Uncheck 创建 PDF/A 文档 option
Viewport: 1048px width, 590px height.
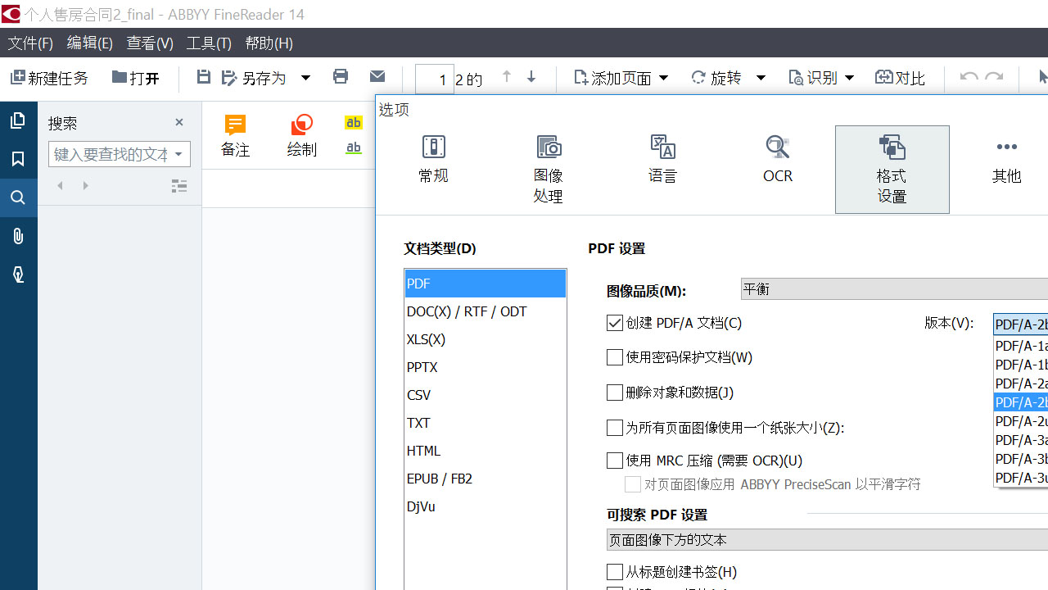pos(615,323)
